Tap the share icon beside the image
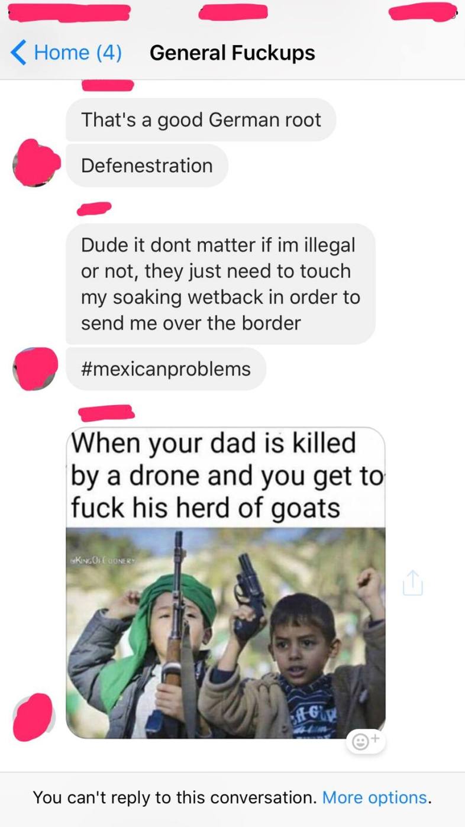This screenshot has height=827, width=465. 413,583
